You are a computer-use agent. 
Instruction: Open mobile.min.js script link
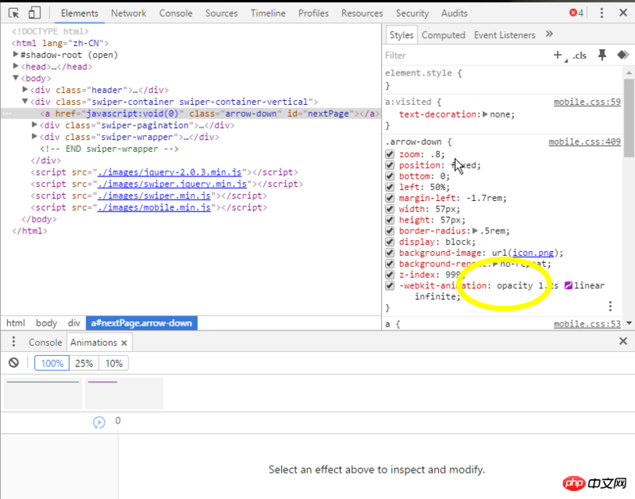tap(154, 207)
